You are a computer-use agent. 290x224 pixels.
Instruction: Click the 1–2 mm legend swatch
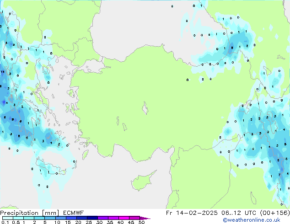click(x=29, y=218)
